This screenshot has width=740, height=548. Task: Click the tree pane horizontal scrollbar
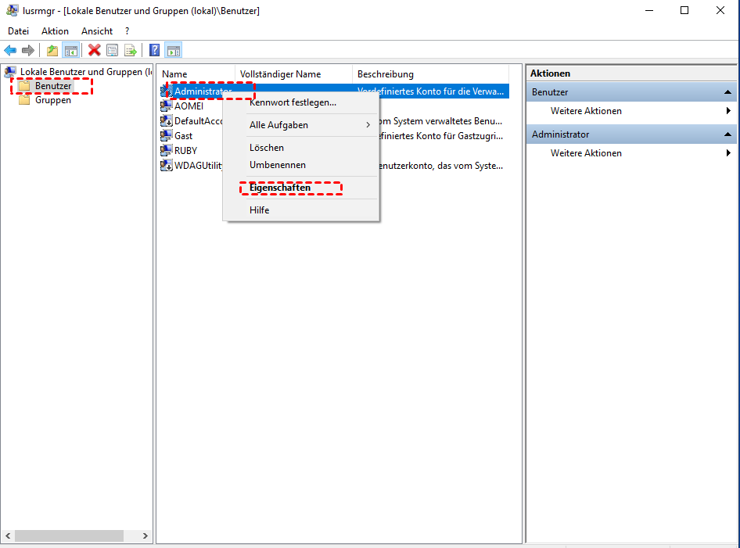point(69,536)
